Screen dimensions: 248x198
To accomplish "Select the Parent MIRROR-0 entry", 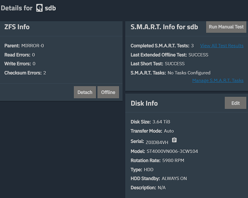I will point(32,46).
